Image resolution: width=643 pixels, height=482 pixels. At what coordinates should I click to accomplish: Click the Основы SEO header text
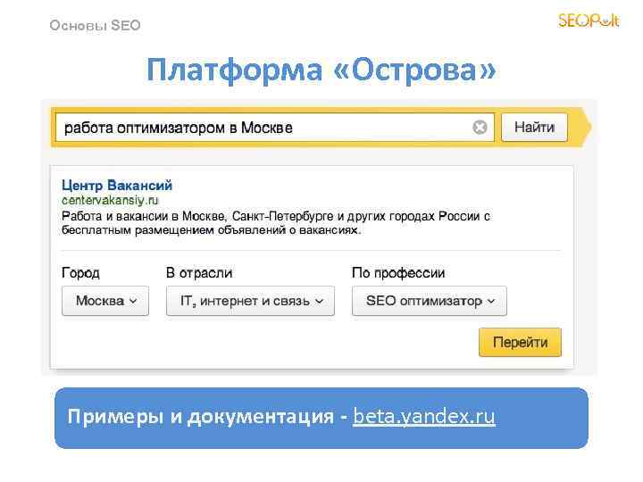(96, 25)
